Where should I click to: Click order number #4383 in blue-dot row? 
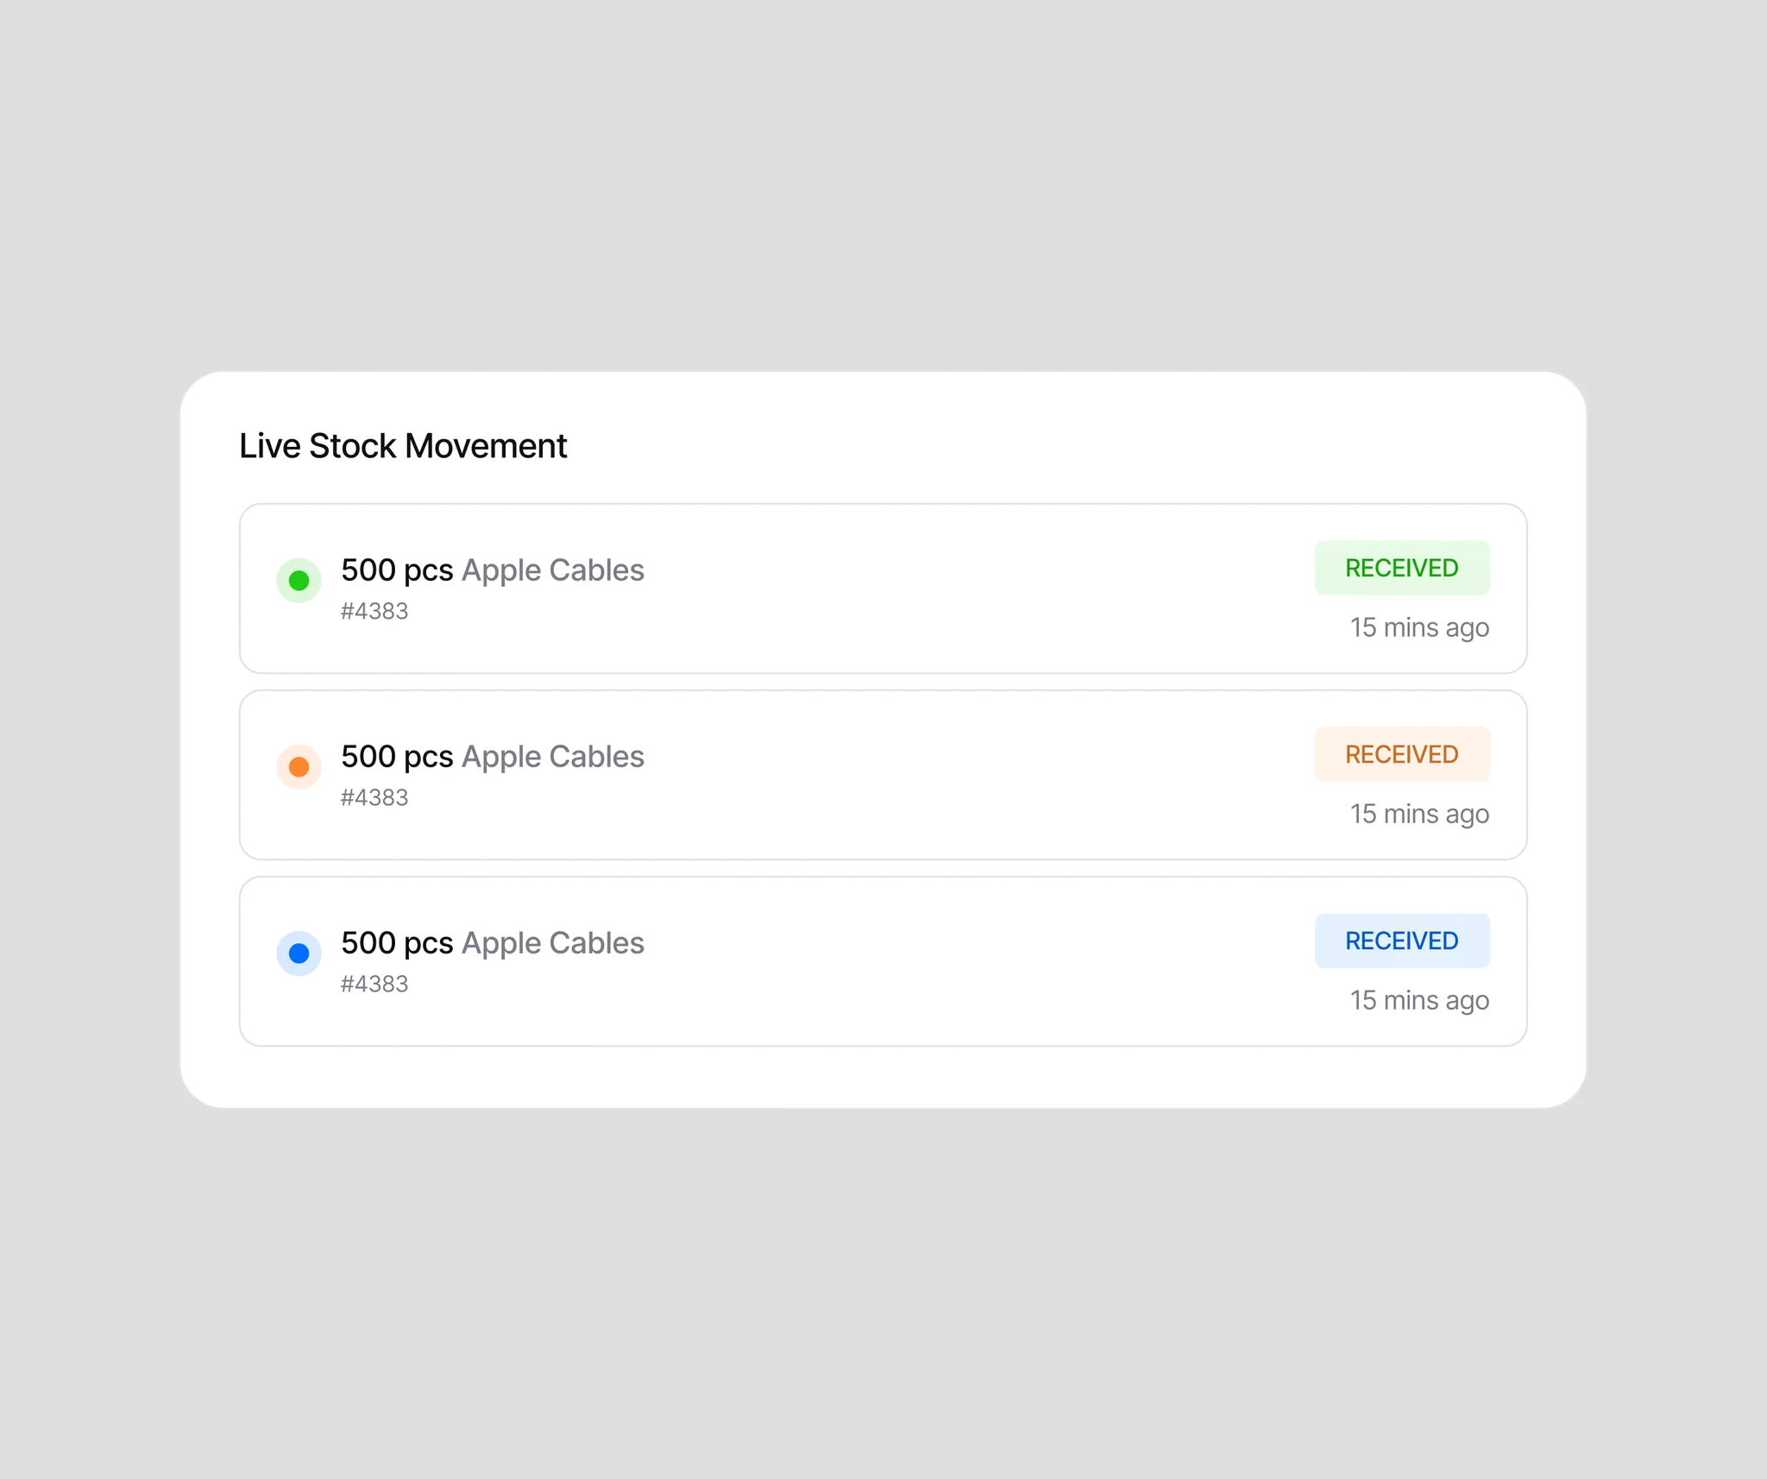click(x=374, y=984)
